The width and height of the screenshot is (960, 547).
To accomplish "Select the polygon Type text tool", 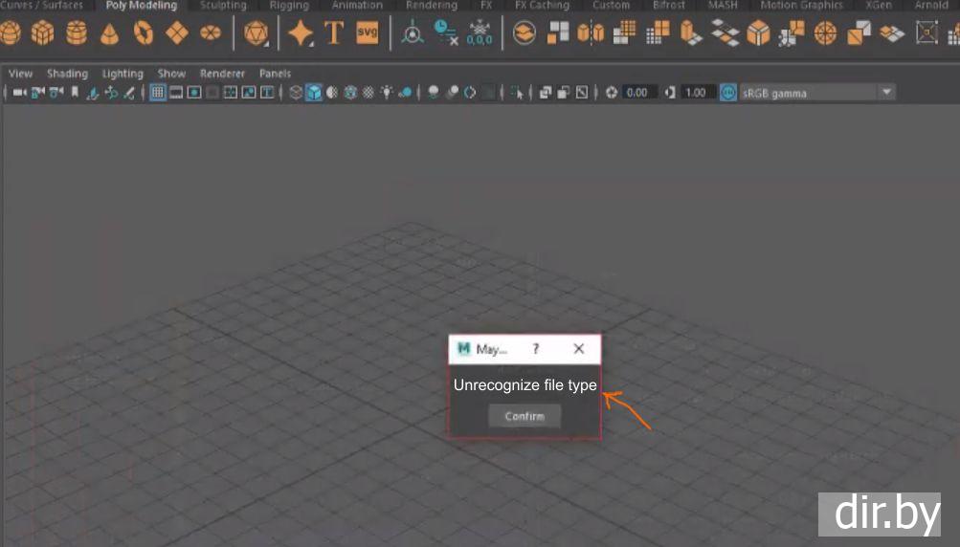I will click(x=333, y=34).
